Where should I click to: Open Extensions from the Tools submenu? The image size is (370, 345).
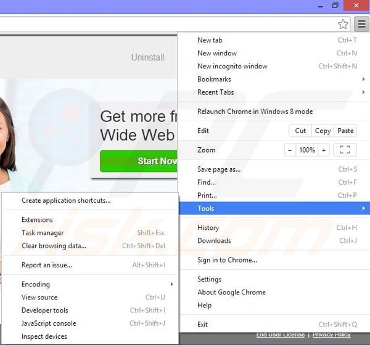(x=90, y=220)
